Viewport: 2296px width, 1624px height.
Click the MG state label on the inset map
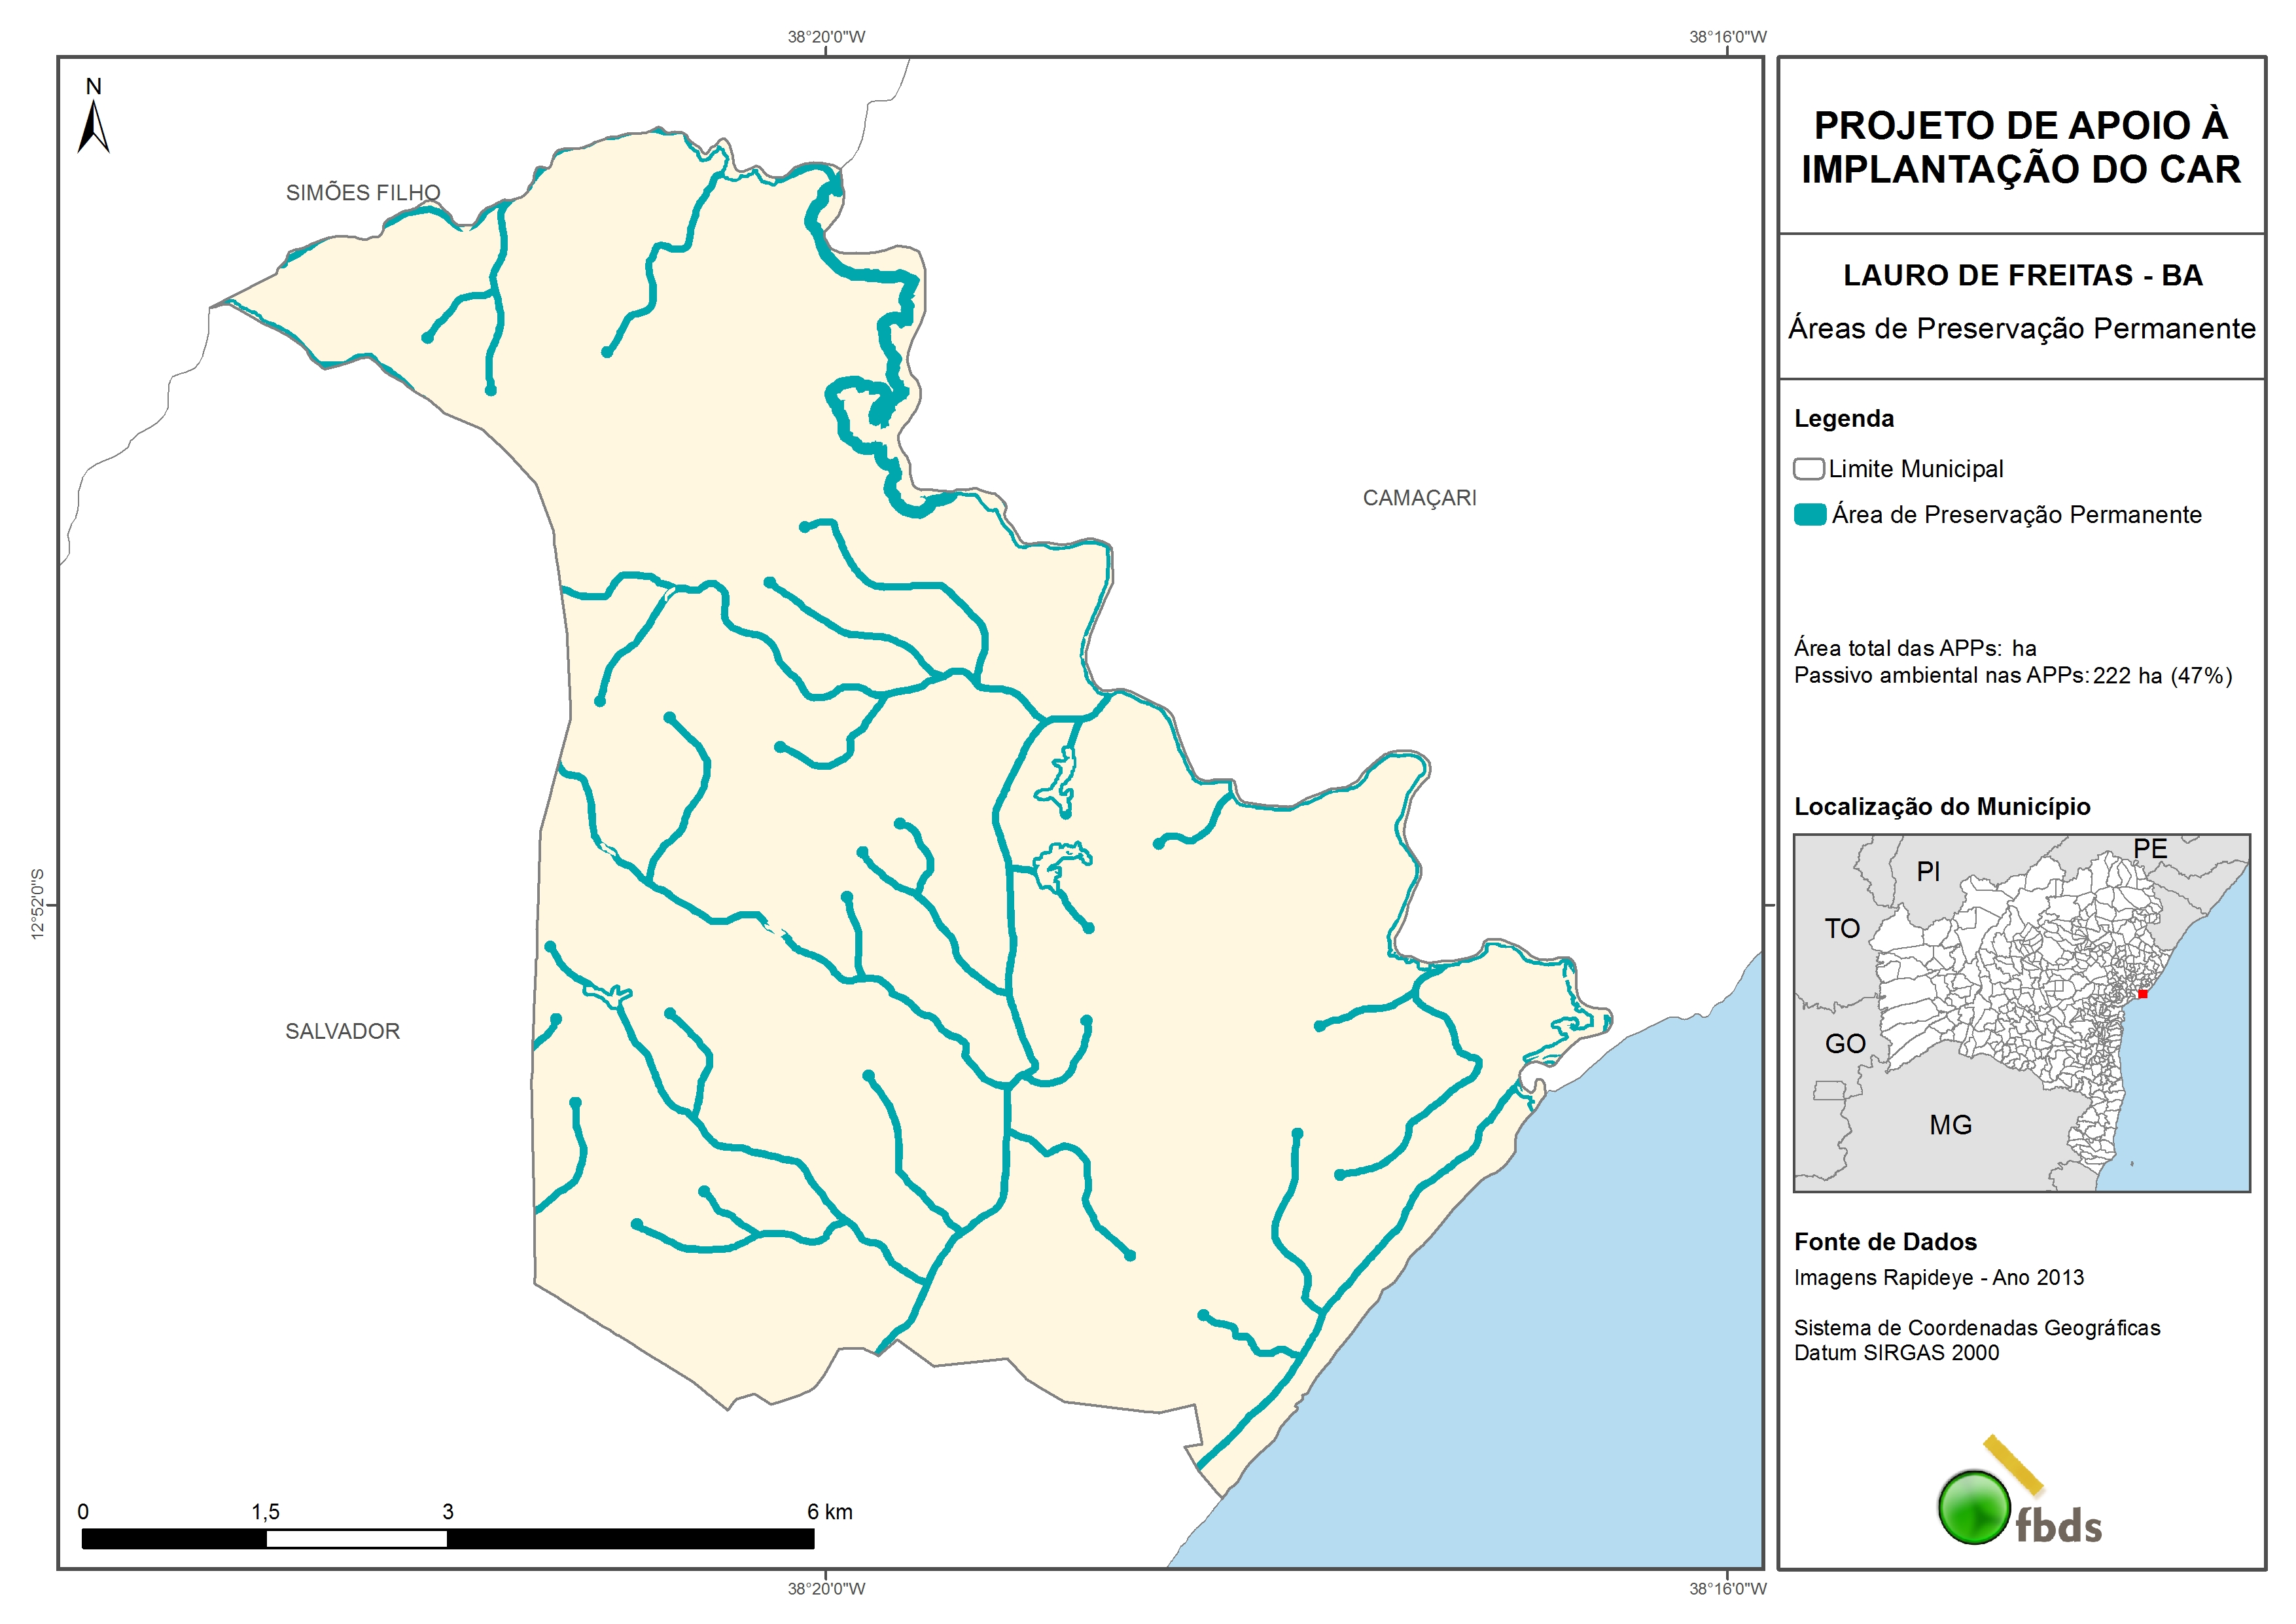point(1950,1126)
